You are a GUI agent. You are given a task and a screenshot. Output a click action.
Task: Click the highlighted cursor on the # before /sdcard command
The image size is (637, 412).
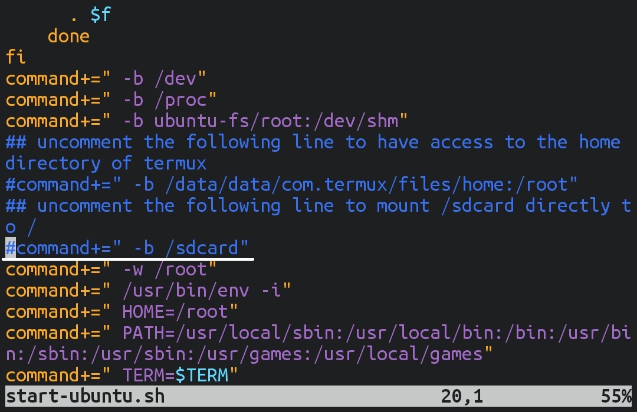click(11, 248)
